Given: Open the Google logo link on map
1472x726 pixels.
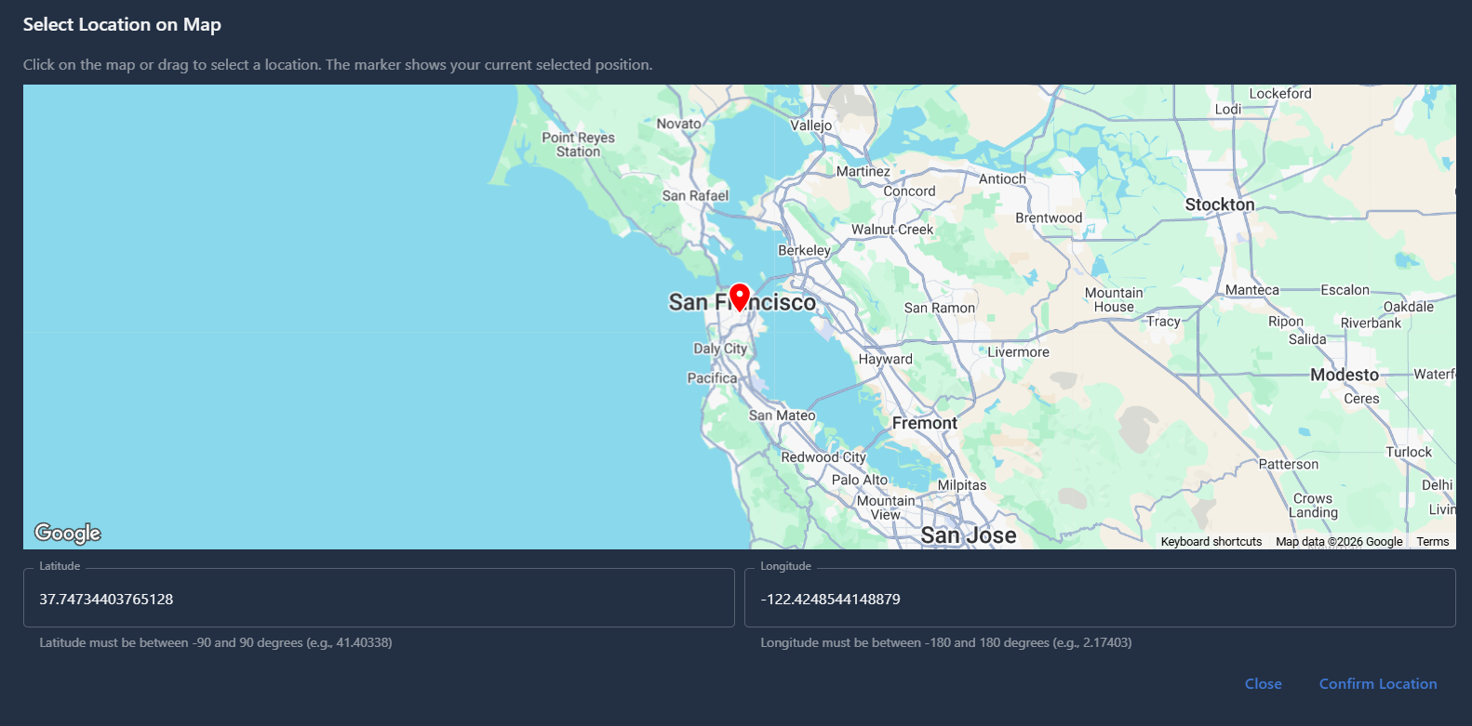Looking at the screenshot, I should click(67, 533).
